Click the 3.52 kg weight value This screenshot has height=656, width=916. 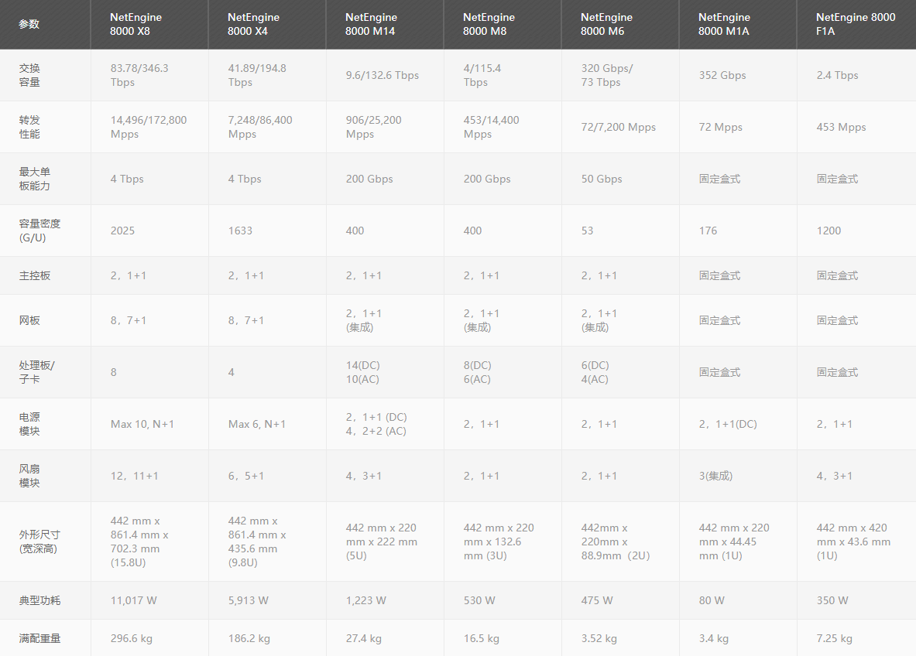[x=599, y=638]
